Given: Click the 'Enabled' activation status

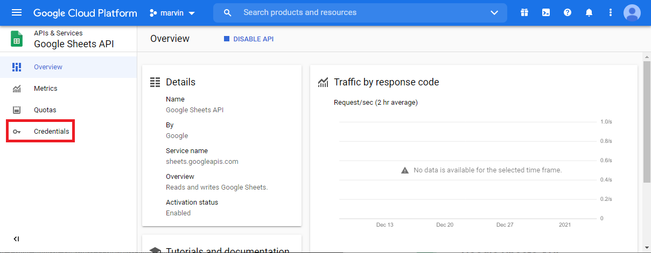Looking at the screenshot, I should [x=178, y=213].
